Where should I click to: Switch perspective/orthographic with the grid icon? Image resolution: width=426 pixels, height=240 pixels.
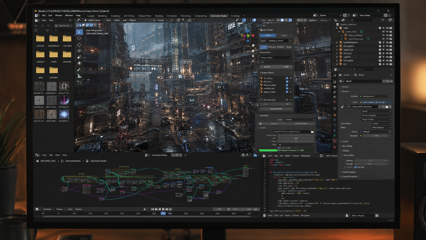253,61
